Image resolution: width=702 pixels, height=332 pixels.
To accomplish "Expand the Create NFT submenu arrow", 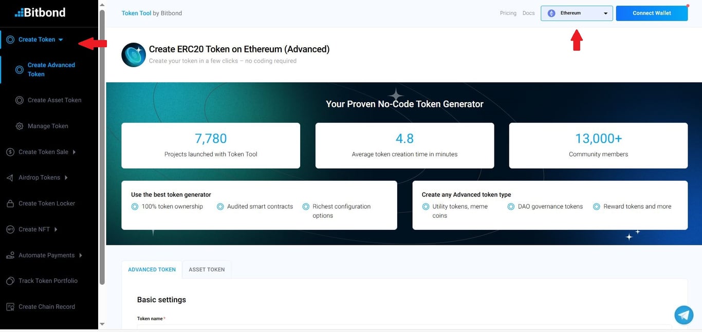I will click(x=56, y=229).
